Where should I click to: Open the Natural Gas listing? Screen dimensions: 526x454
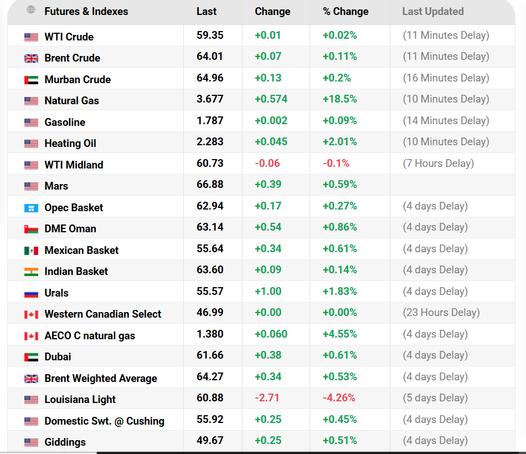click(73, 100)
